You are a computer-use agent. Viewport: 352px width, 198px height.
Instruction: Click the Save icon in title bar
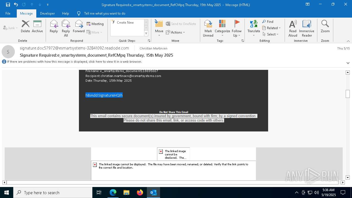[8, 4]
